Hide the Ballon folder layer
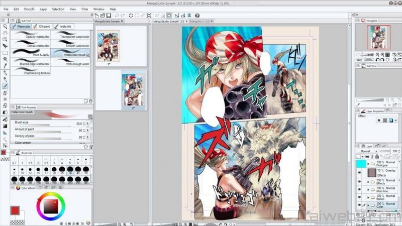 [359, 197]
